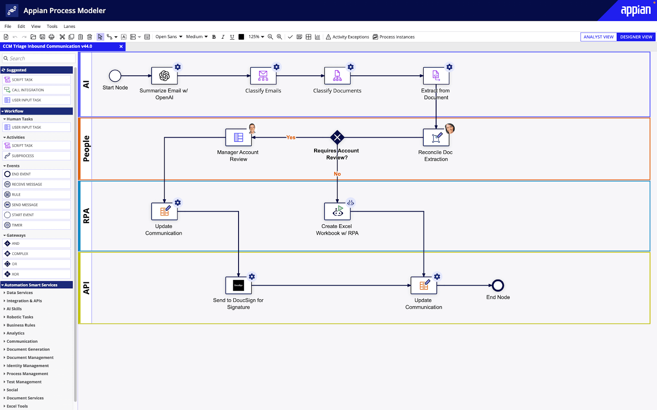
Task: Click the End Node circle
Action: click(498, 285)
